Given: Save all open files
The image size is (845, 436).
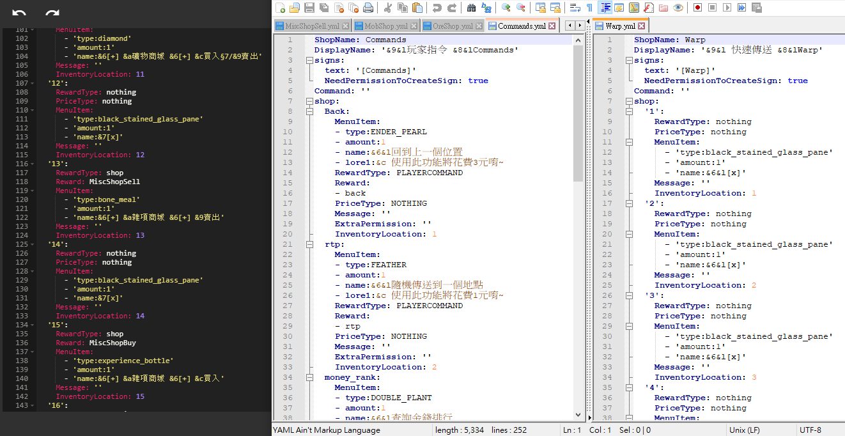Looking at the screenshot, I should [x=324, y=8].
